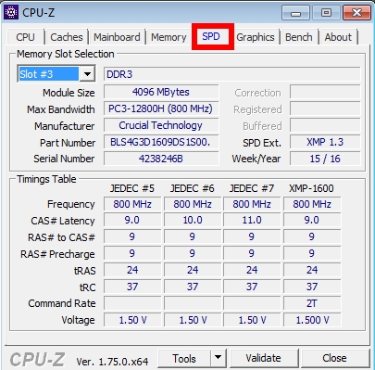The width and height of the screenshot is (375, 370).
Task: Click the 2T Command Rate value
Action: 312,303
